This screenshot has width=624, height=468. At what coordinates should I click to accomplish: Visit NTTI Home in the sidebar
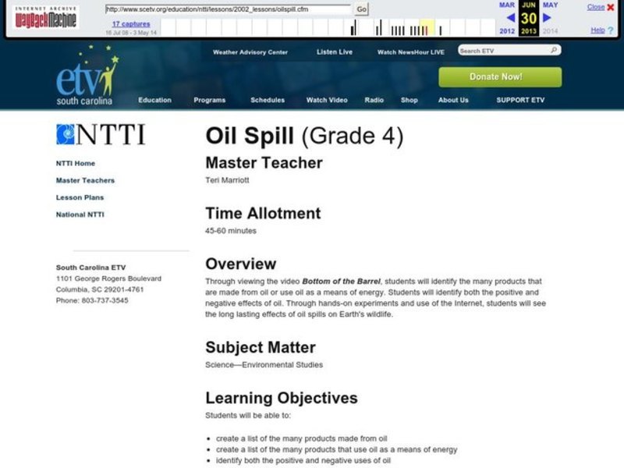(75, 164)
